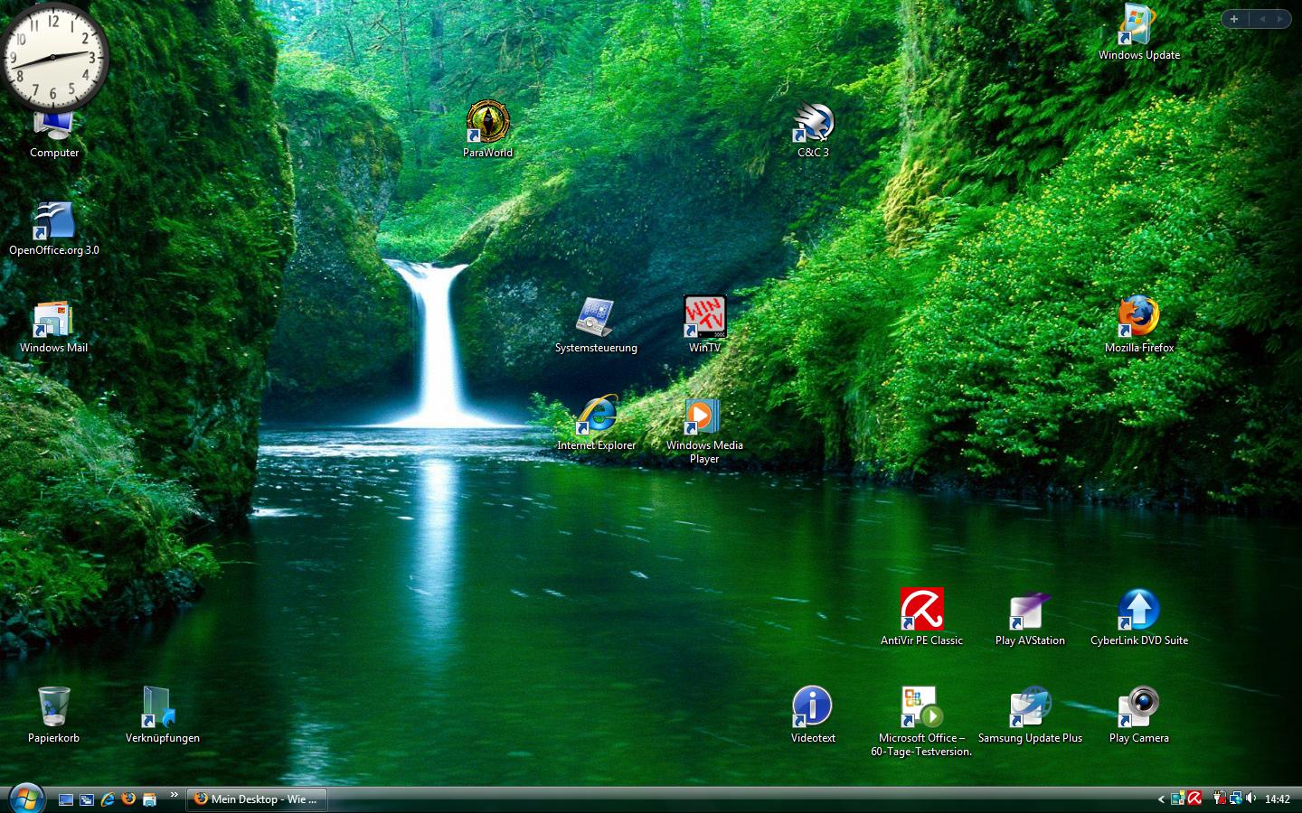Click the Videotext info icon
Image resolution: width=1302 pixels, height=813 pixels.
pyautogui.click(x=813, y=708)
